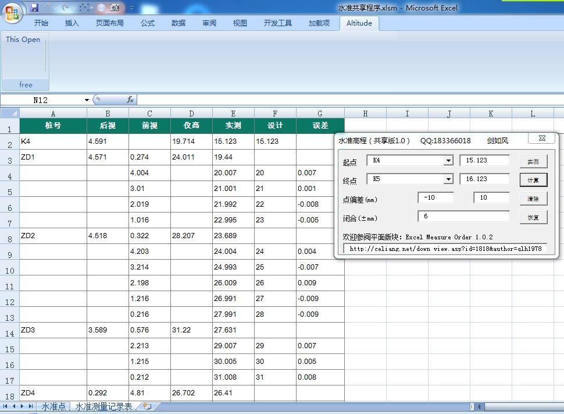Click the 清除 button in dialog
The width and height of the screenshot is (564, 414).
tap(533, 199)
